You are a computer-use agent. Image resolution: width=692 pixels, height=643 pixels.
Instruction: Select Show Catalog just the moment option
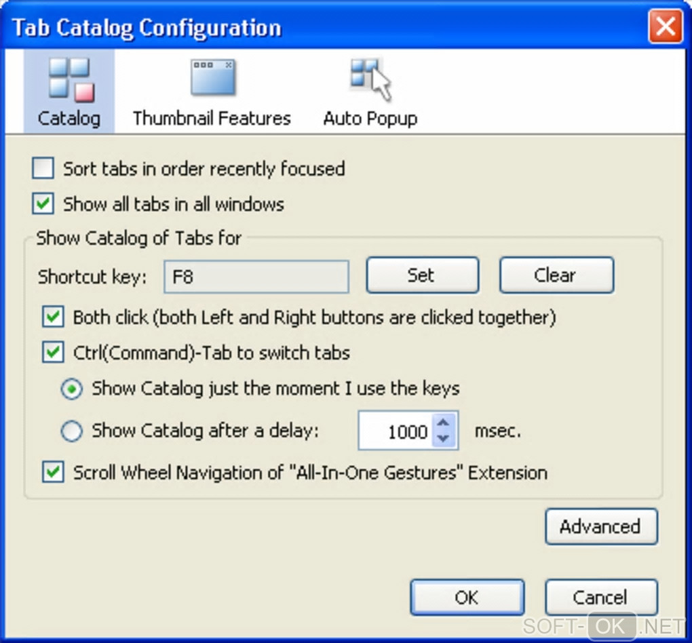click(72, 389)
